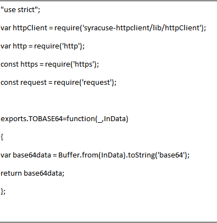Screen dimensions: 217x223
Task: Click the 'http' string argument
Action: point(71,46)
